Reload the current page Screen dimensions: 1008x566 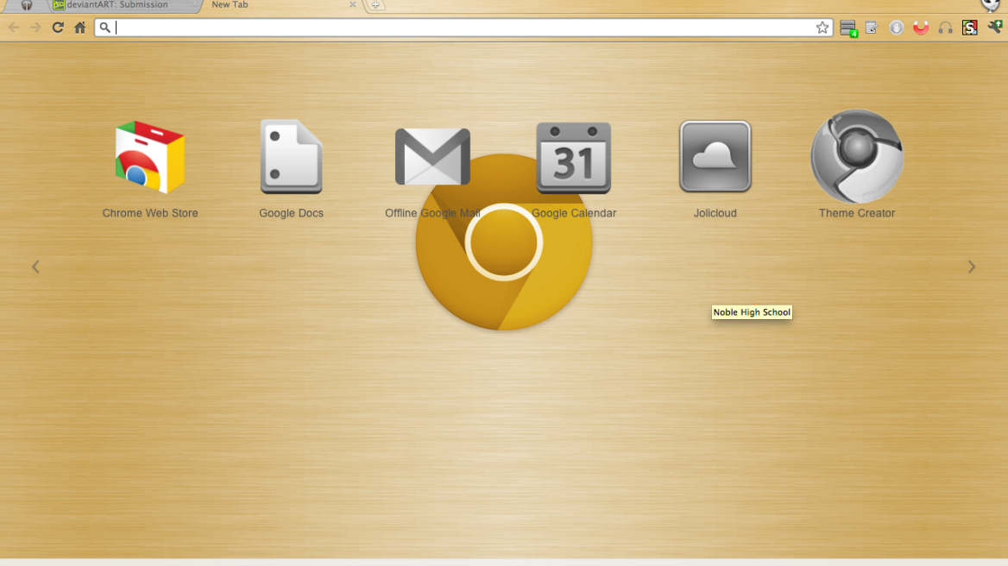tap(58, 28)
